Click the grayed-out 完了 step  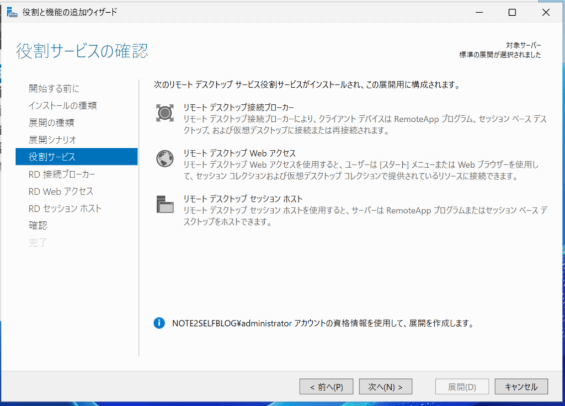click(38, 242)
